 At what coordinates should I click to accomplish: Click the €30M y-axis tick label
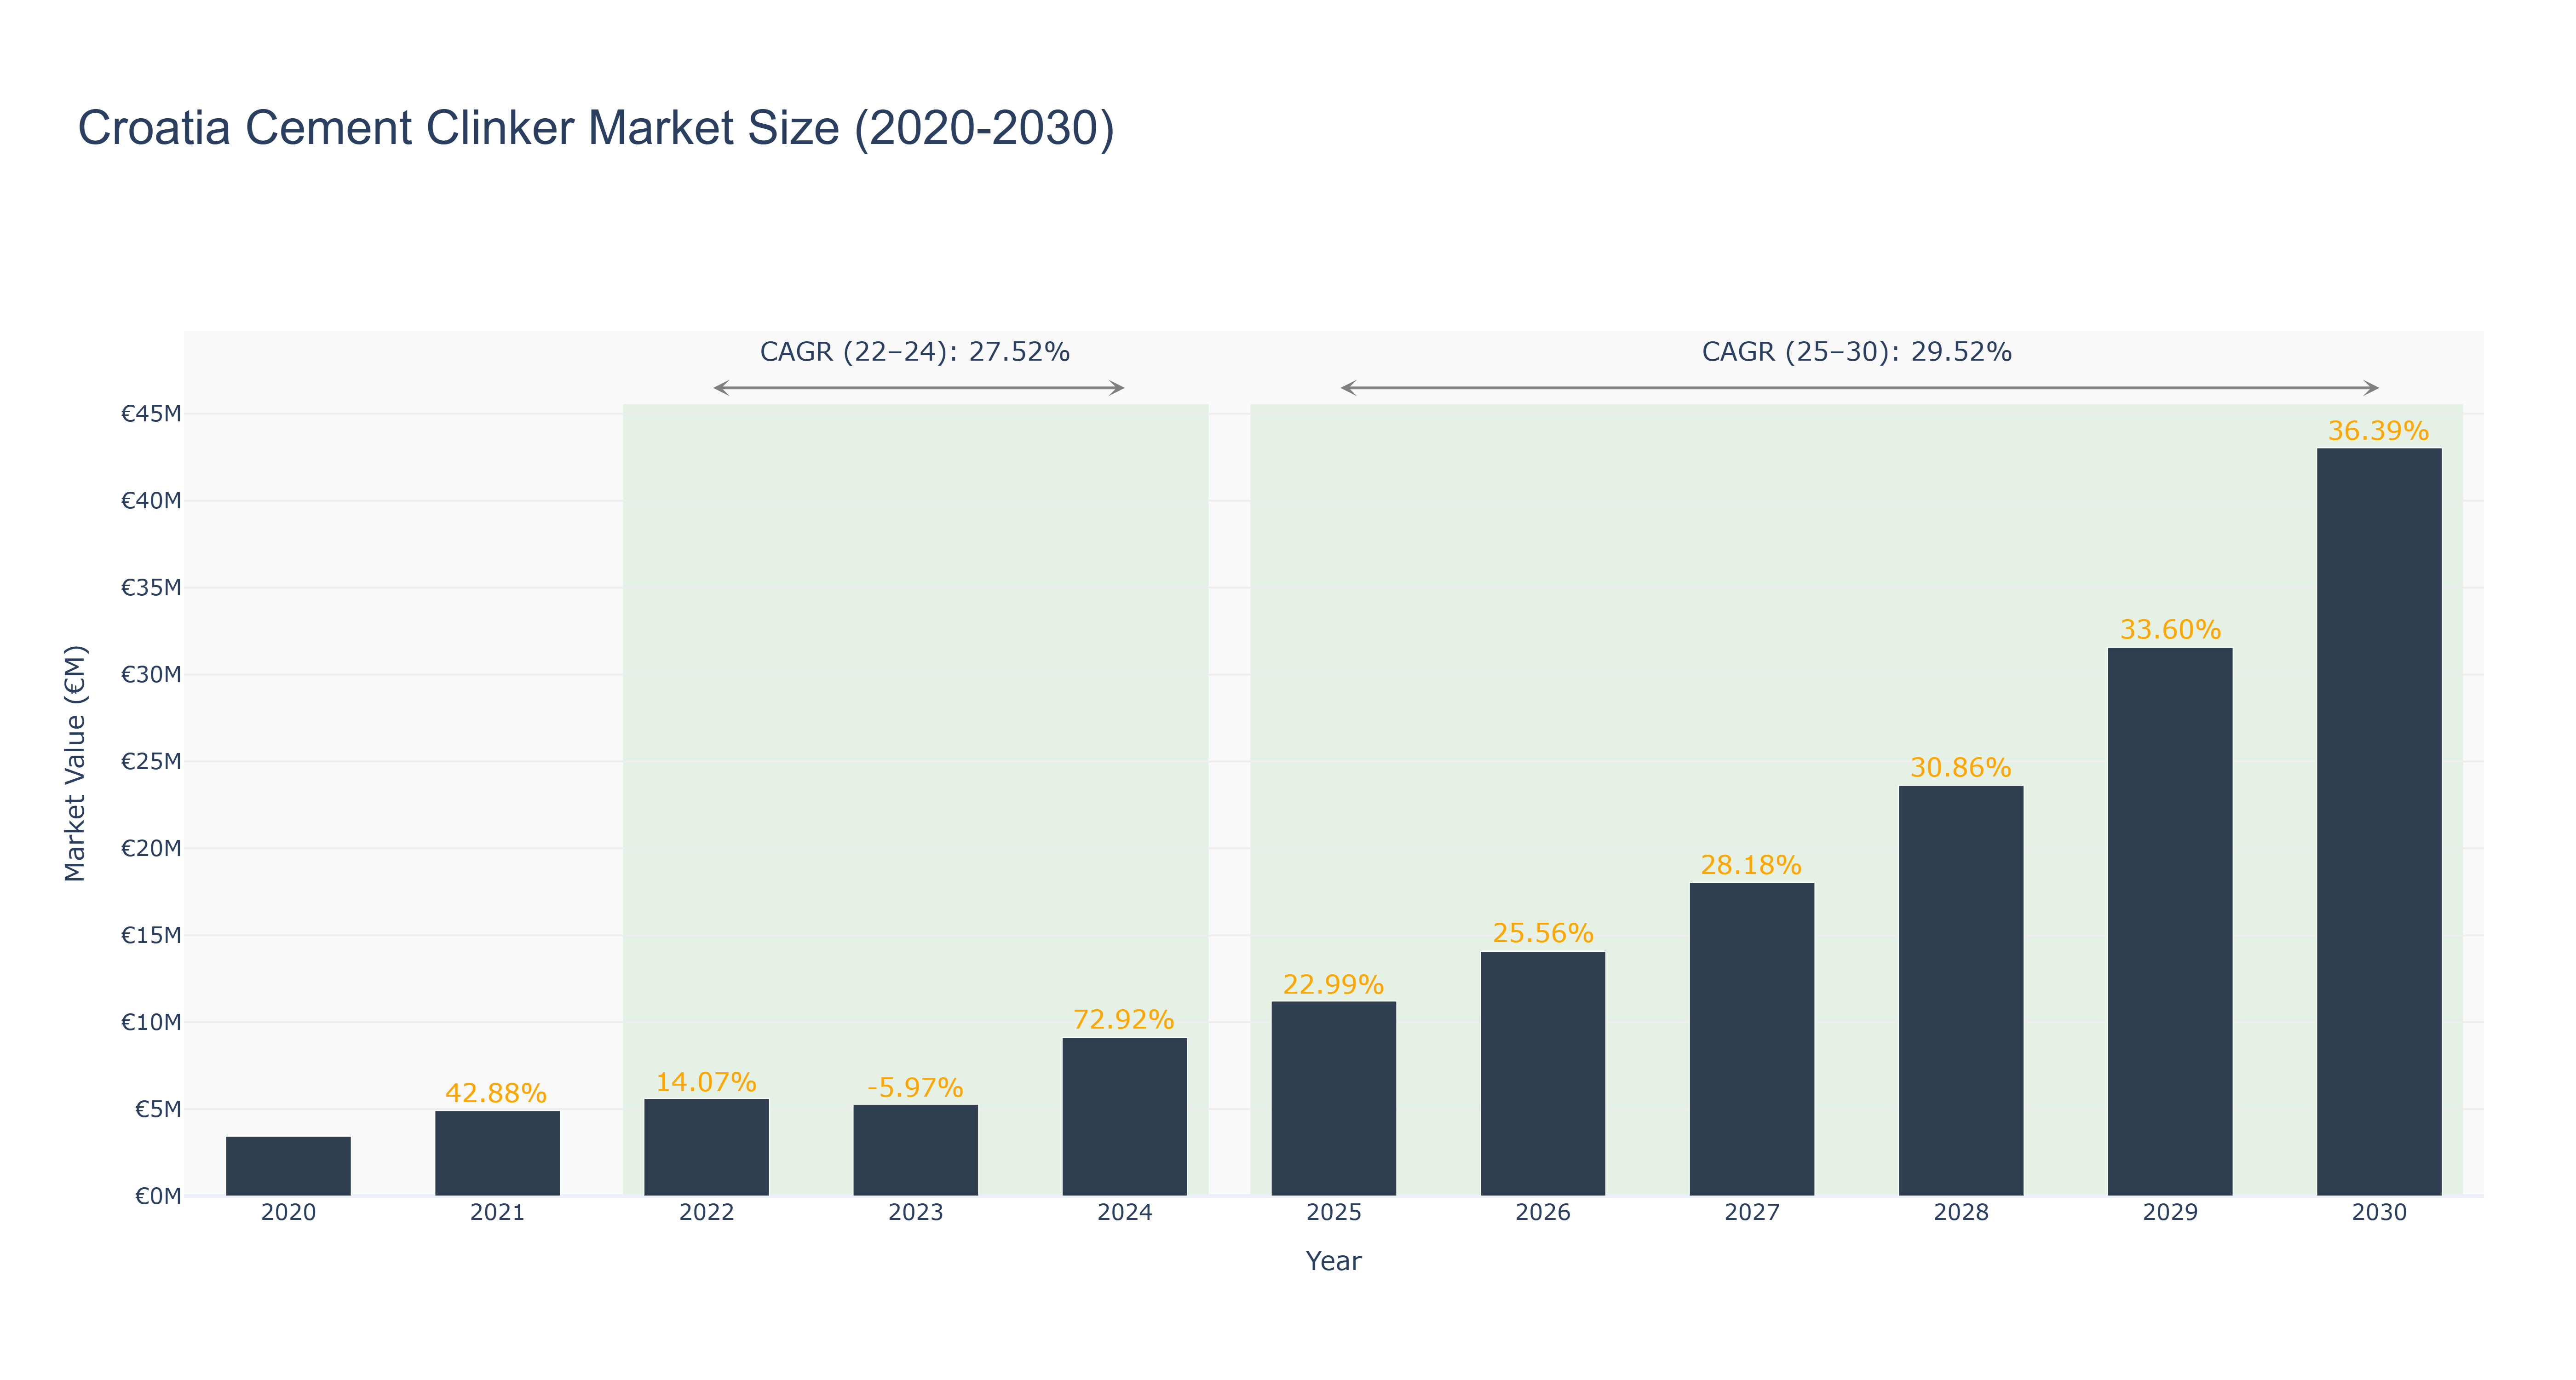click(x=151, y=675)
